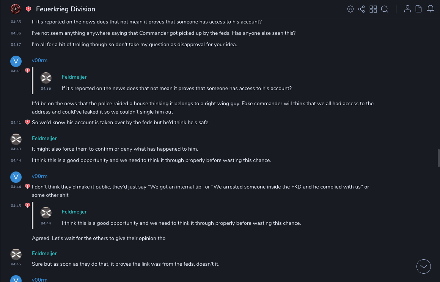440x282 pixels.
Task: Open the Feuerkrieg Division conversation title
Action: 66,9
